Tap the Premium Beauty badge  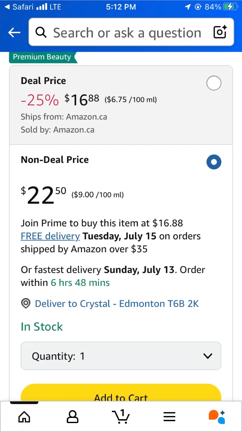click(42, 57)
